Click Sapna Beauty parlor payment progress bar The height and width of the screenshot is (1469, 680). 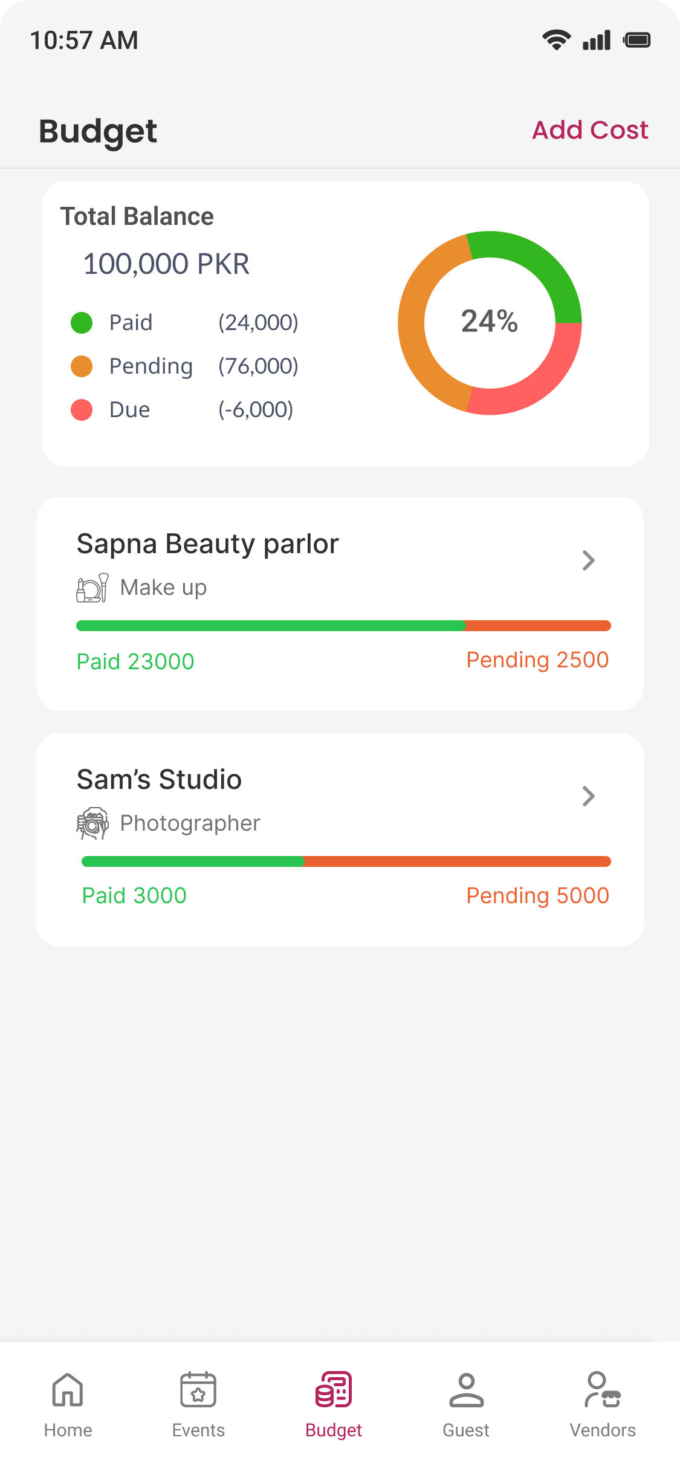pos(343,626)
